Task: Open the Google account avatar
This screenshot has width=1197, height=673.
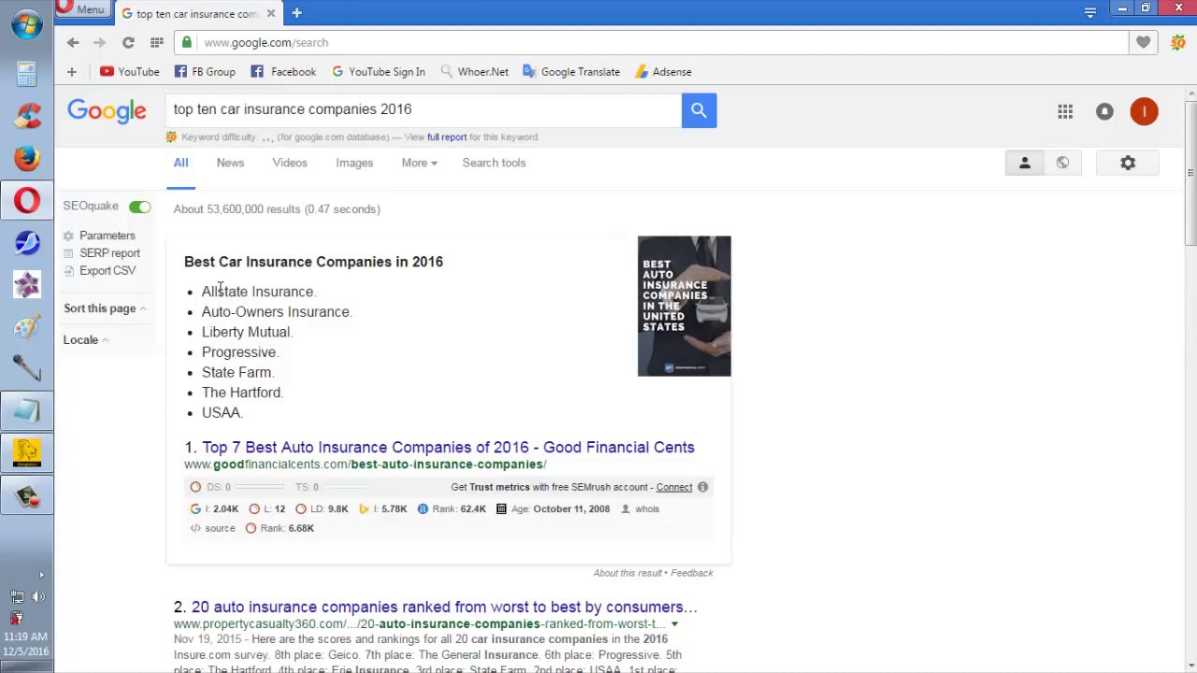Action: coord(1144,111)
